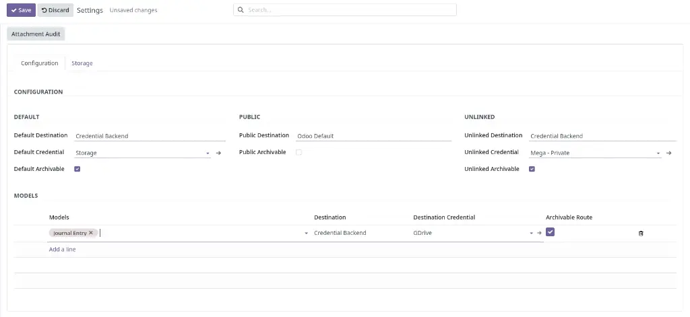
Task: Change row Destination Credential Backend value
Action: pyautogui.click(x=340, y=233)
